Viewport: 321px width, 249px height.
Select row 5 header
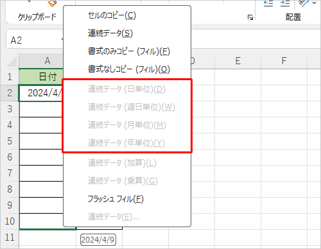10,141
